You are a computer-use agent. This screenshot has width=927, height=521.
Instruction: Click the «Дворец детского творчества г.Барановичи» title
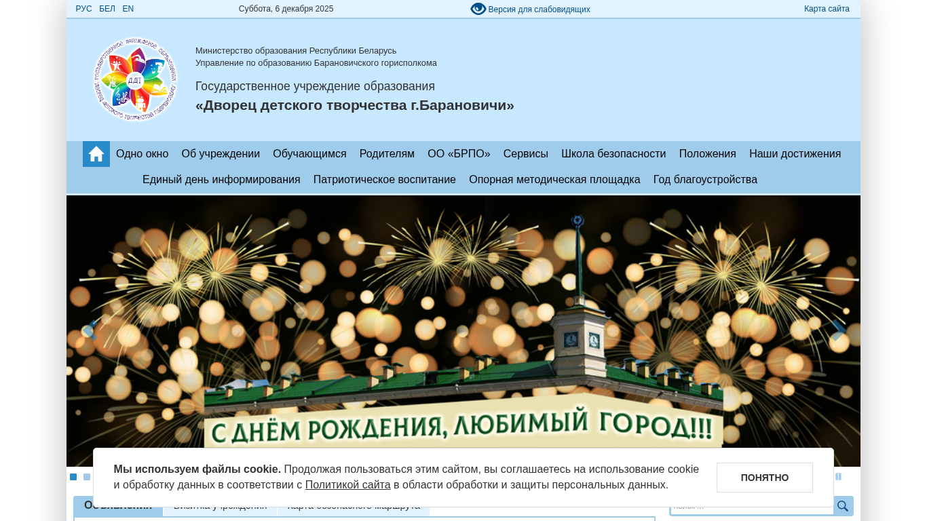[x=355, y=105]
